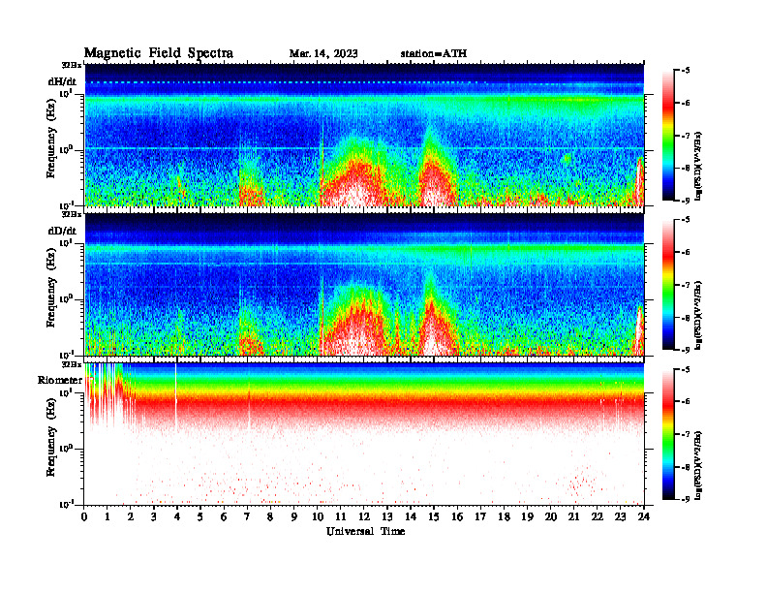This screenshot has height=593, width=767.
Task: Click hour 5 on the time axis
Action: pyautogui.click(x=200, y=517)
